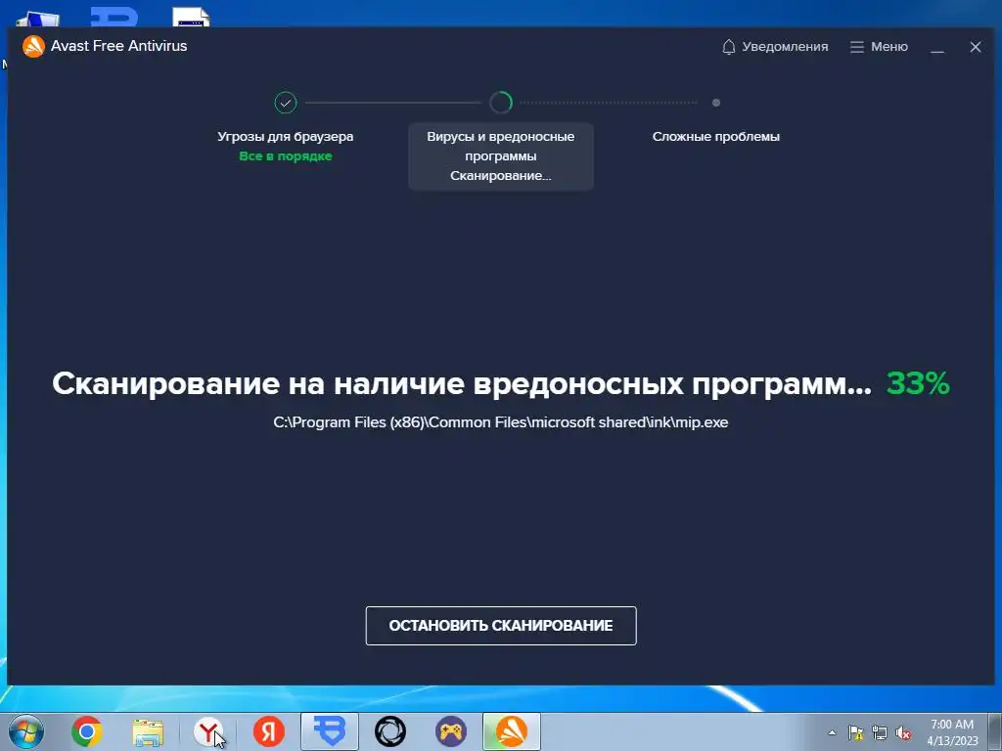Click the Все в порядке status text
Image resolution: width=1002 pixels, height=751 pixels.
tap(285, 155)
